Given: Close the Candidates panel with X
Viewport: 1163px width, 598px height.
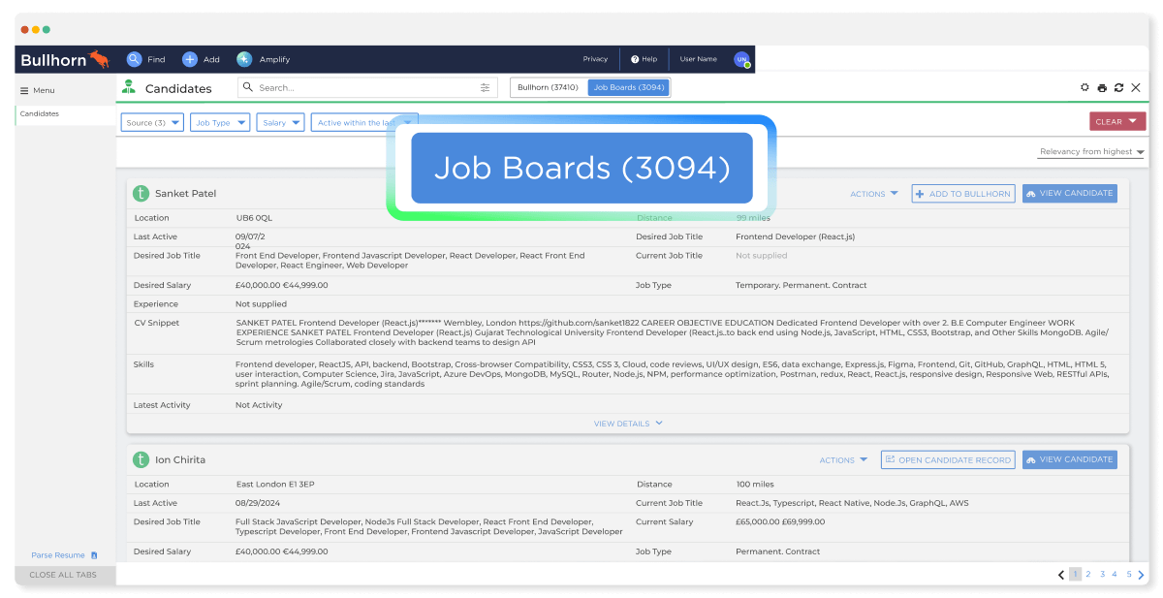Looking at the screenshot, I should pos(1136,87).
